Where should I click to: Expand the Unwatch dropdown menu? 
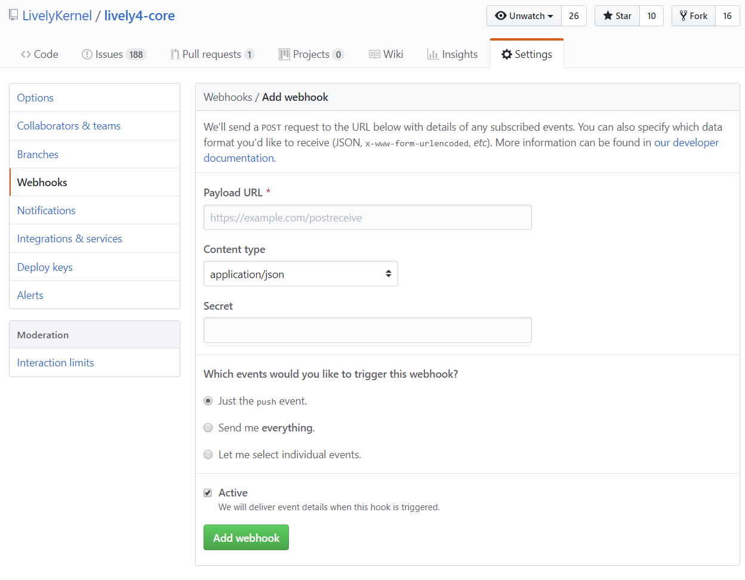click(524, 16)
